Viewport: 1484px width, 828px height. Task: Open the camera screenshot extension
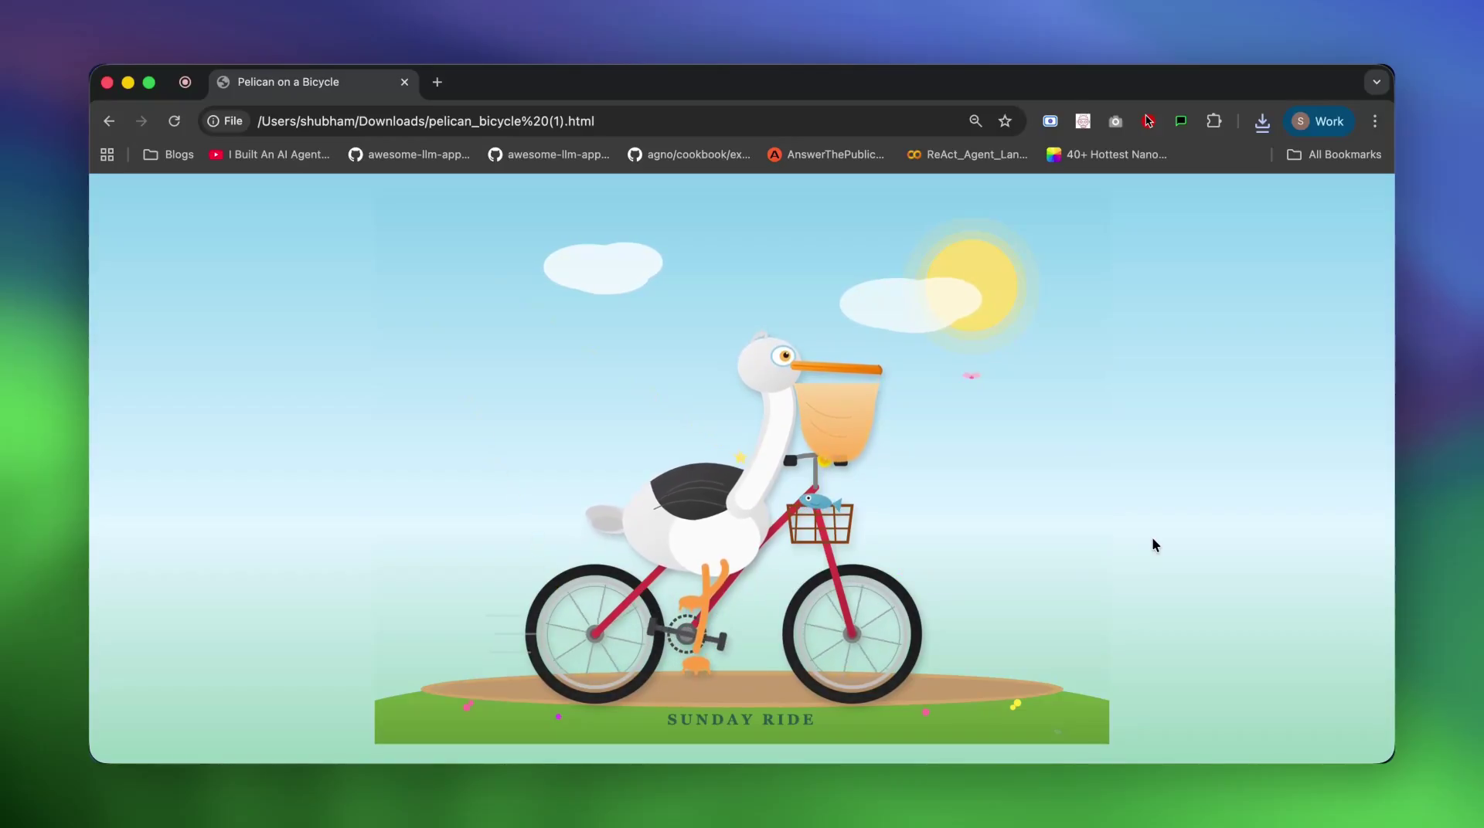(1115, 121)
